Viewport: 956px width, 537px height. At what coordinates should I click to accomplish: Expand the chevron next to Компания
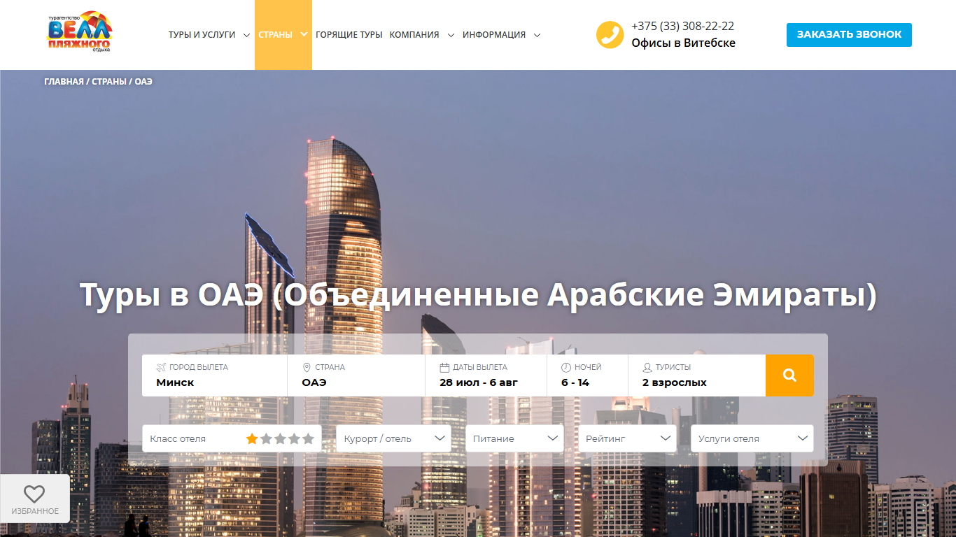point(451,35)
